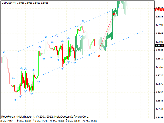Select the red dashed forecast arrow line

[x=106, y=31]
